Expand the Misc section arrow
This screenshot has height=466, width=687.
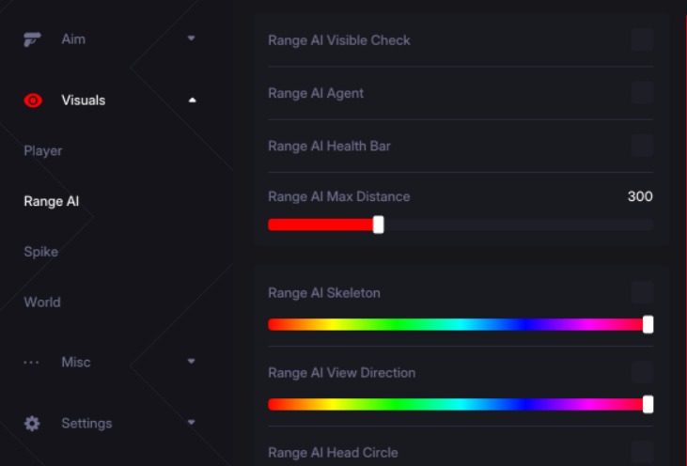point(192,362)
